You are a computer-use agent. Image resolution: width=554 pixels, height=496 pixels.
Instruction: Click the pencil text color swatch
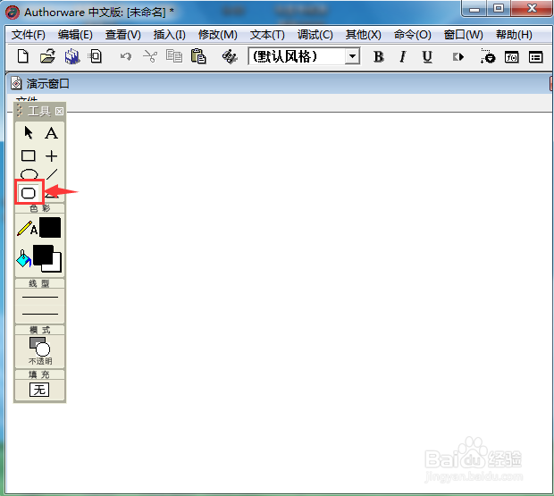coord(50,228)
